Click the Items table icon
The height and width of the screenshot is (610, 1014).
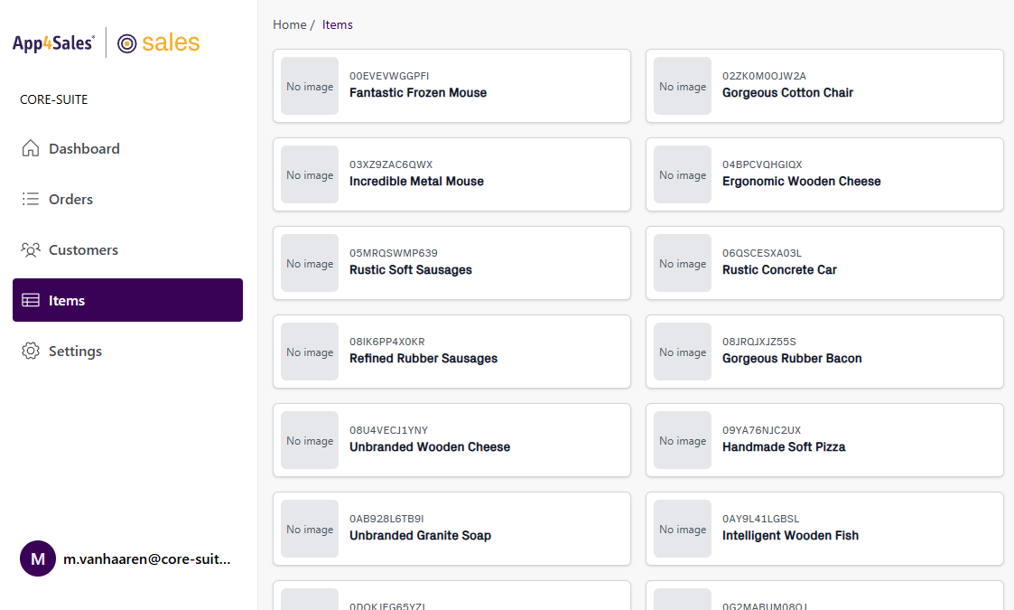[x=31, y=300]
